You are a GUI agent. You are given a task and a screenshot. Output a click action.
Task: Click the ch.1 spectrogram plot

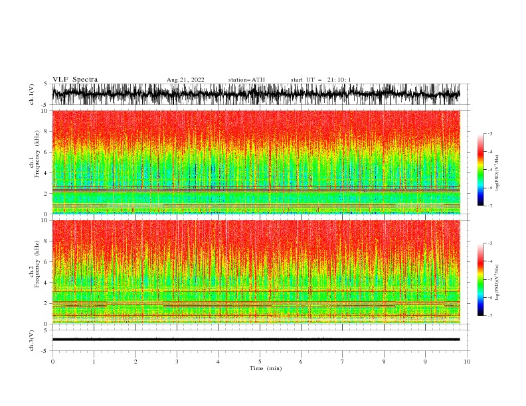pyautogui.click(x=256, y=162)
